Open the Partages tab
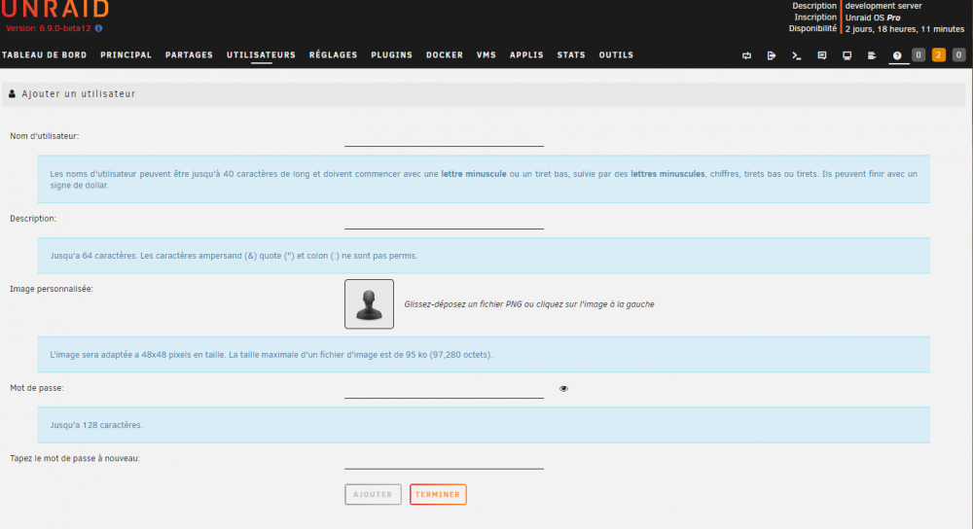 (190, 55)
